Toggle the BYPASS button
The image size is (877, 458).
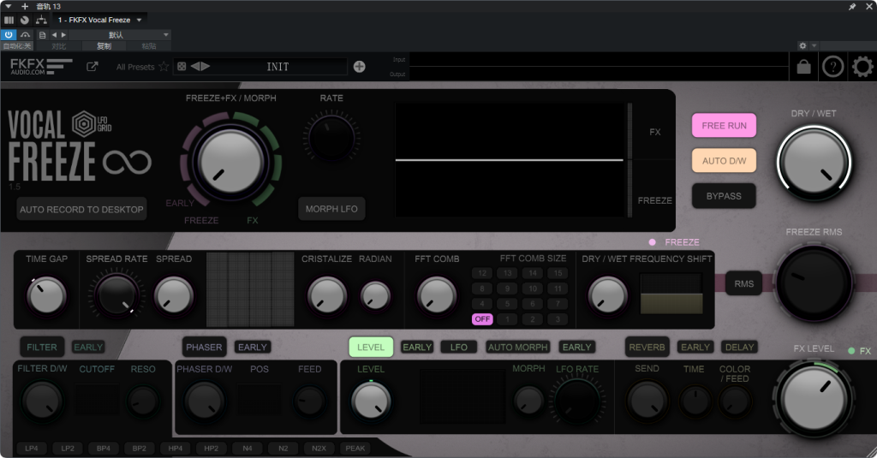coord(724,196)
